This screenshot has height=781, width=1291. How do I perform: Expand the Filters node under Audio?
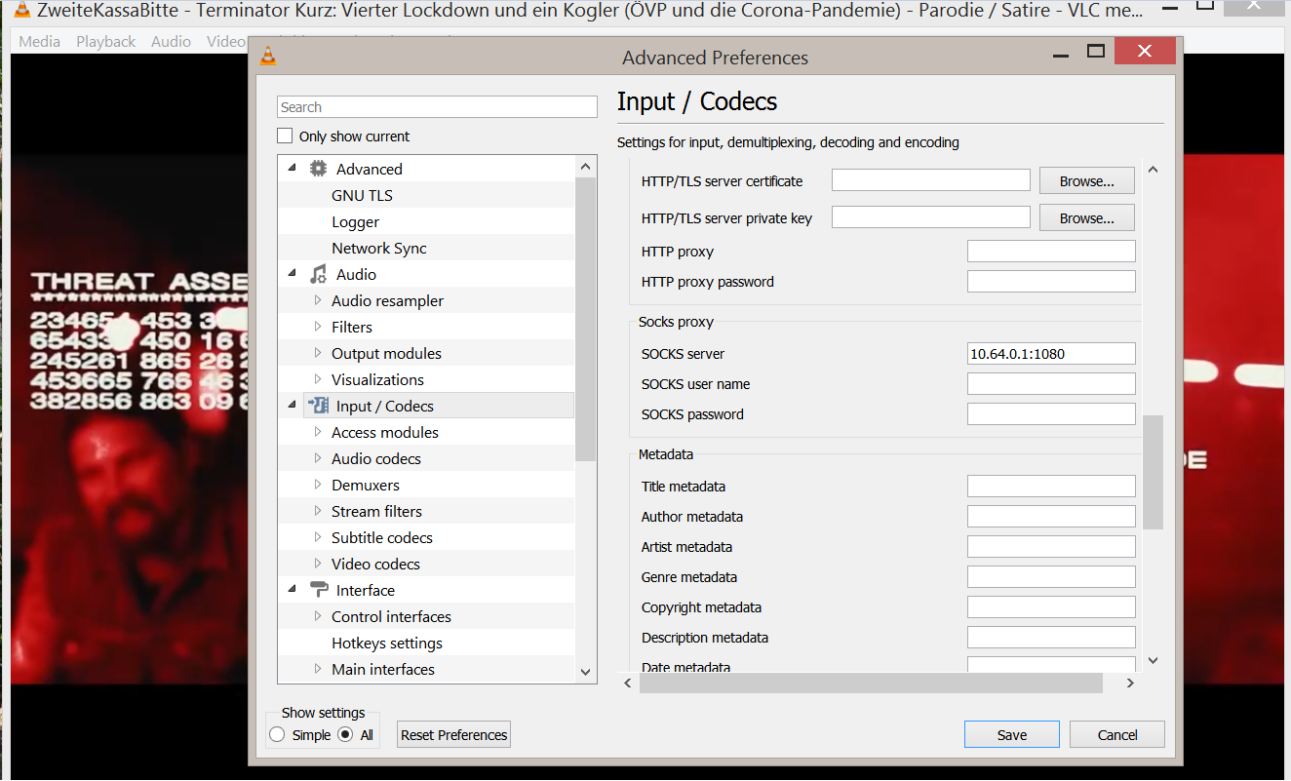tap(318, 327)
